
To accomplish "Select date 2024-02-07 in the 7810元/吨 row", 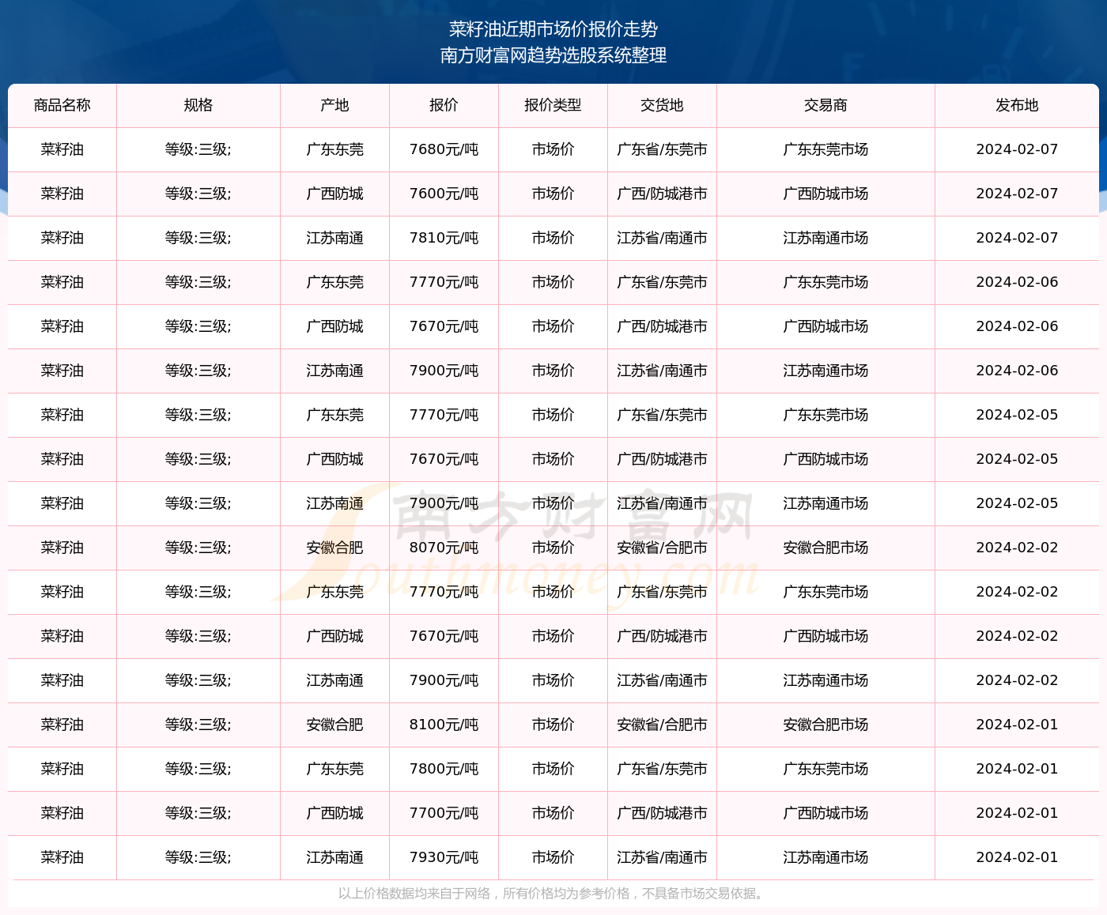I will tap(1018, 238).
